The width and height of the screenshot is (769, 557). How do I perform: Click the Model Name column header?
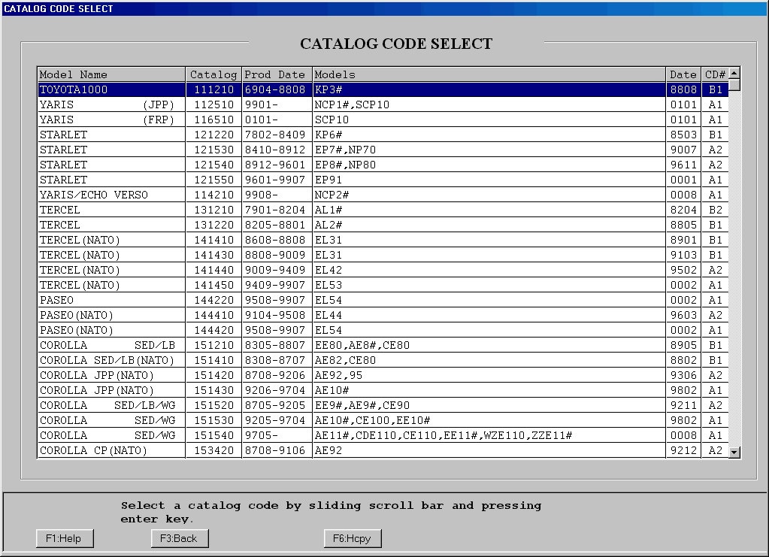[112, 74]
